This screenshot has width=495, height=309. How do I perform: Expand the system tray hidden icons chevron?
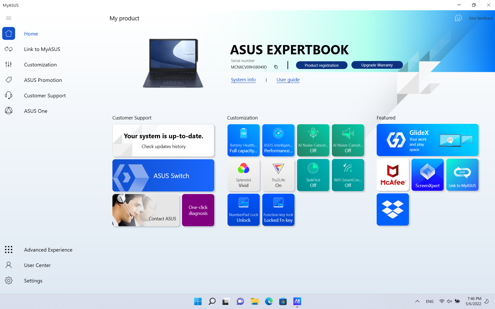(x=417, y=301)
